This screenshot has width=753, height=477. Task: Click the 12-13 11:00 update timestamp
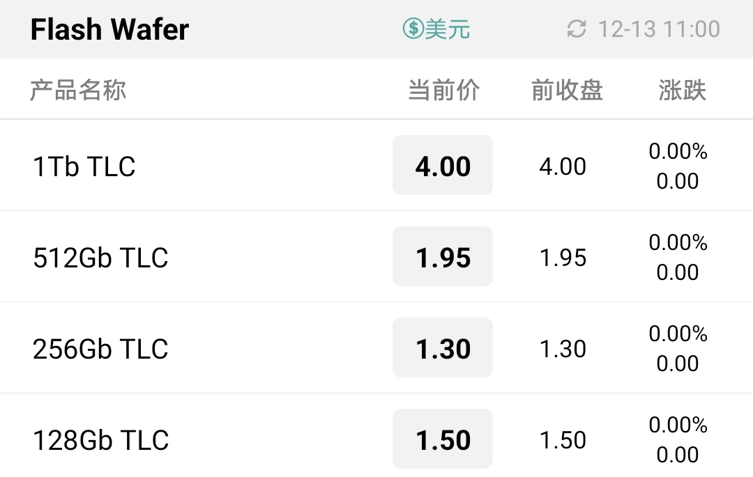click(659, 29)
